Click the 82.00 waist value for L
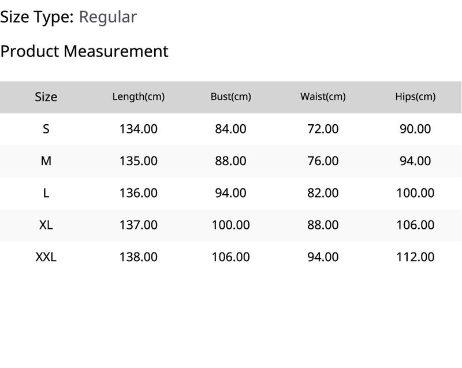The width and height of the screenshot is (462, 368). (323, 194)
